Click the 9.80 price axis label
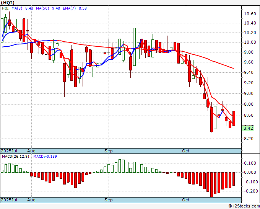Screen dimensions: 260x209 click(x=249, y=52)
